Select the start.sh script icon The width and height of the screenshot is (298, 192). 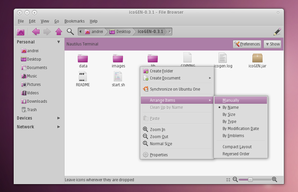118,76
